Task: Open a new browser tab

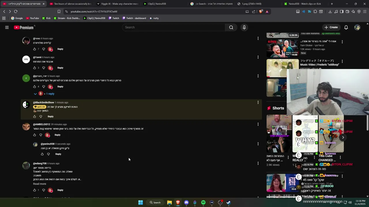Action: [x=332, y=4]
